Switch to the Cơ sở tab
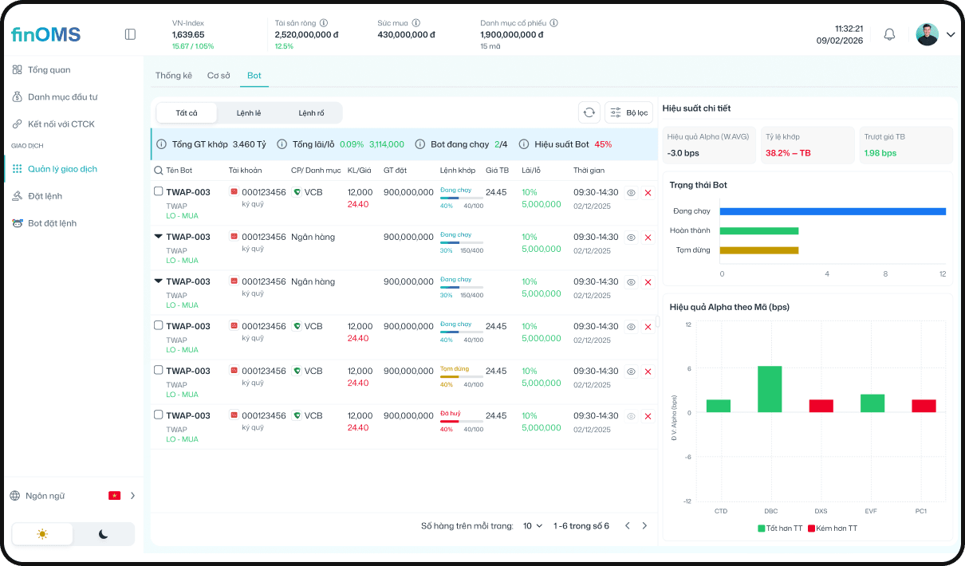Viewport: 965px width, 566px height. click(219, 75)
